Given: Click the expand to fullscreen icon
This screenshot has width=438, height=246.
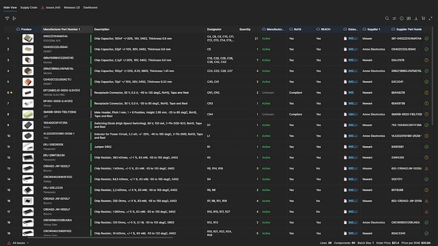Looking at the screenshot, I should [x=430, y=19].
